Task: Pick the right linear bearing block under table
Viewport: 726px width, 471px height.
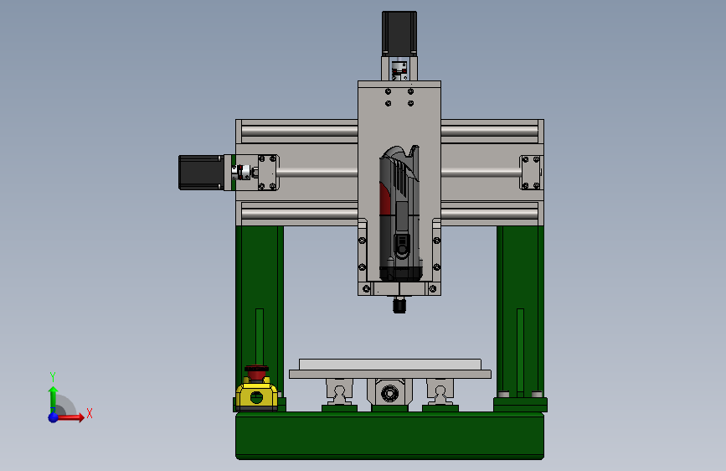Action: coord(440,391)
